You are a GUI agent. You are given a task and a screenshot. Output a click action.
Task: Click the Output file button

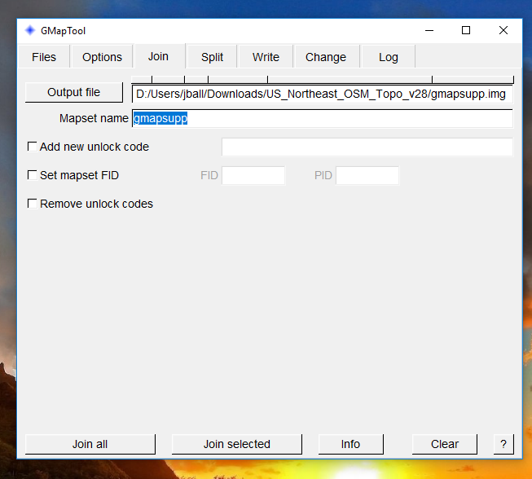click(74, 92)
